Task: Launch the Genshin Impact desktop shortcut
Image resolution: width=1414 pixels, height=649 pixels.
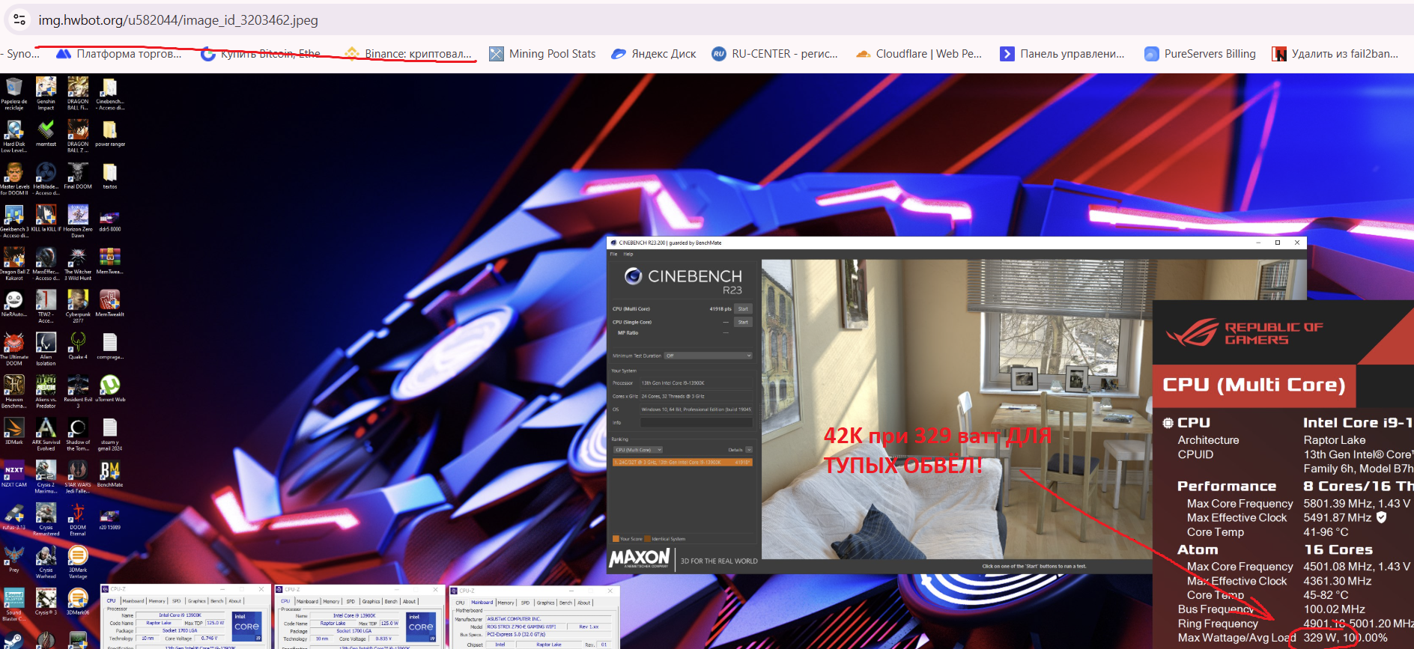Action: click(46, 94)
